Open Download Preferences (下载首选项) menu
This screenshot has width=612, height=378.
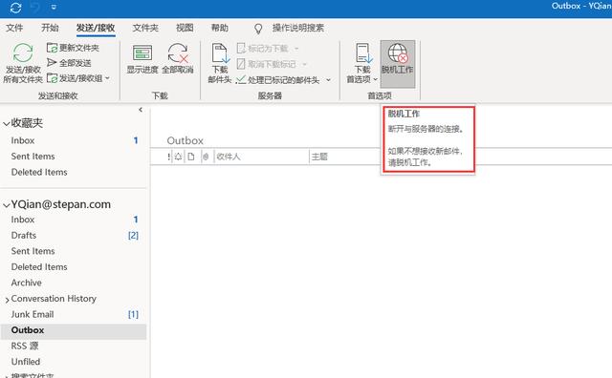[362, 63]
